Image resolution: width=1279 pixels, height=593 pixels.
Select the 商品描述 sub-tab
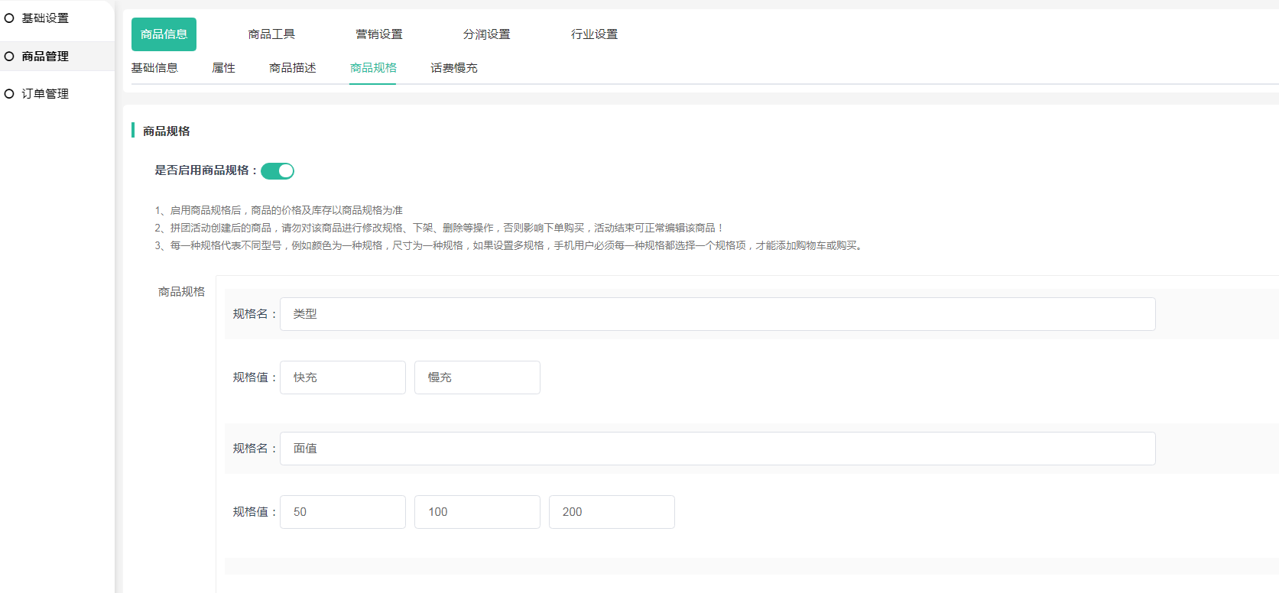292,68
